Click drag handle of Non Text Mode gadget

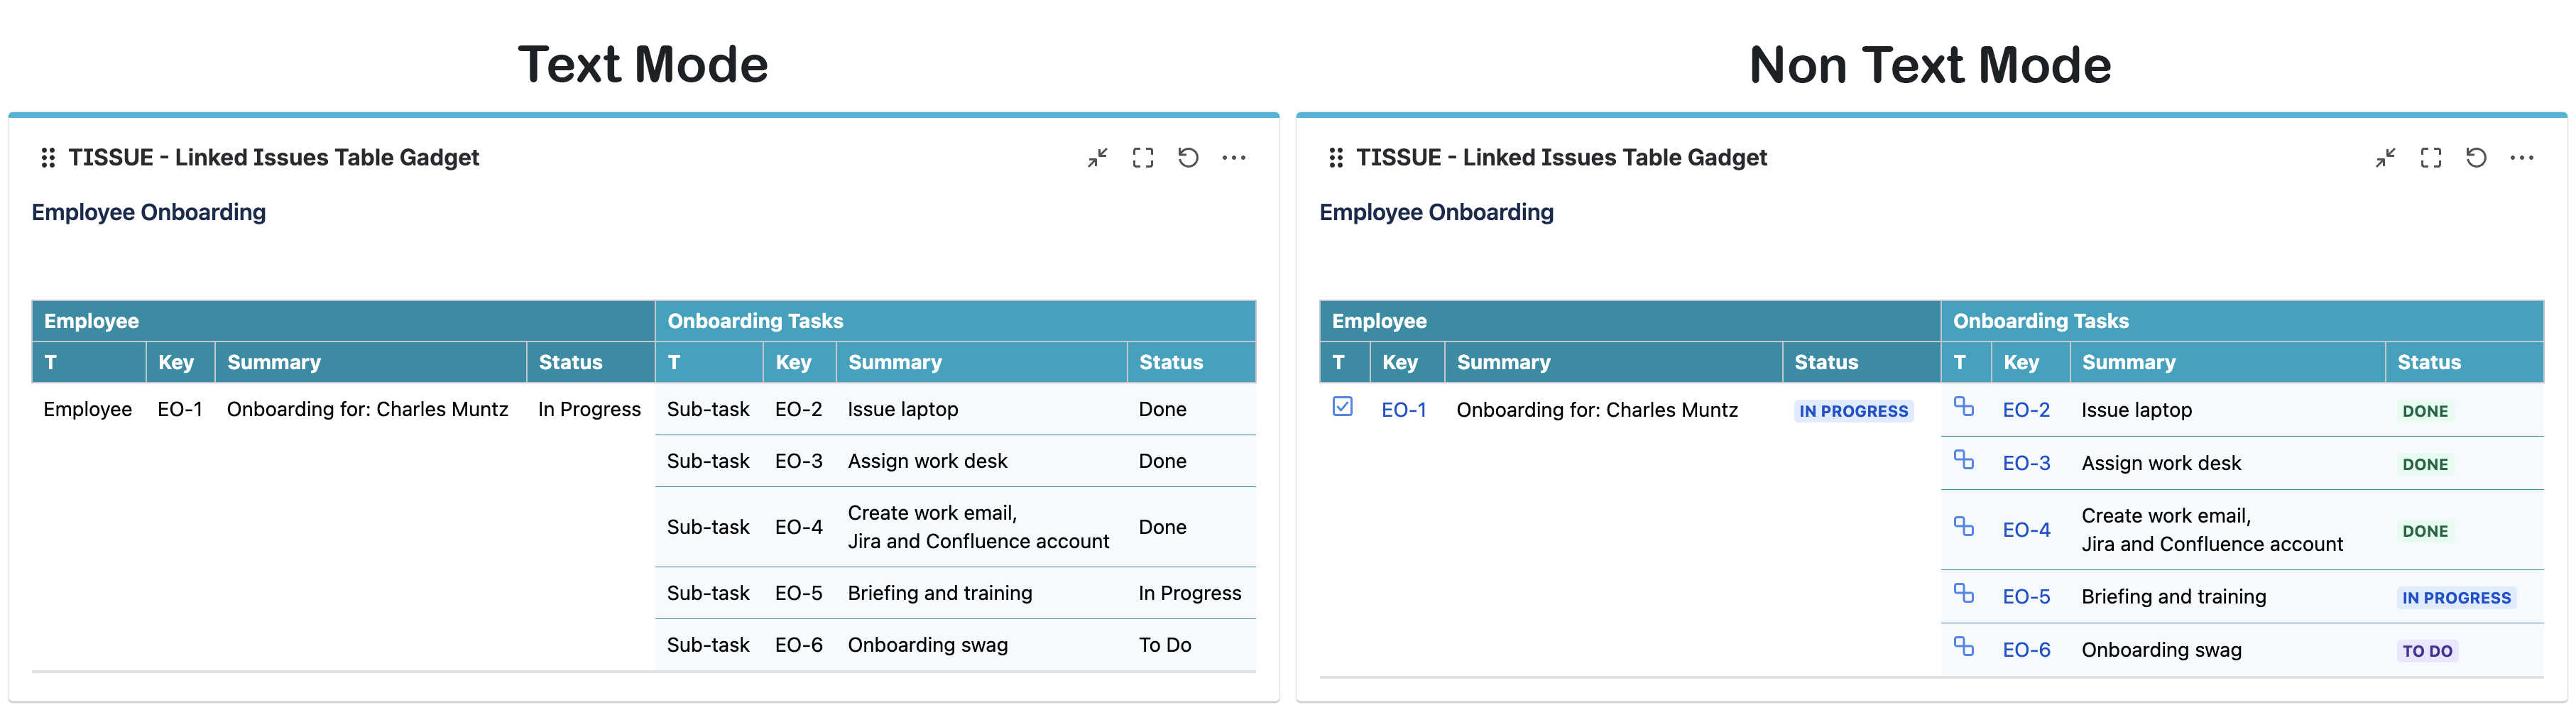(x=1335, y=158)
